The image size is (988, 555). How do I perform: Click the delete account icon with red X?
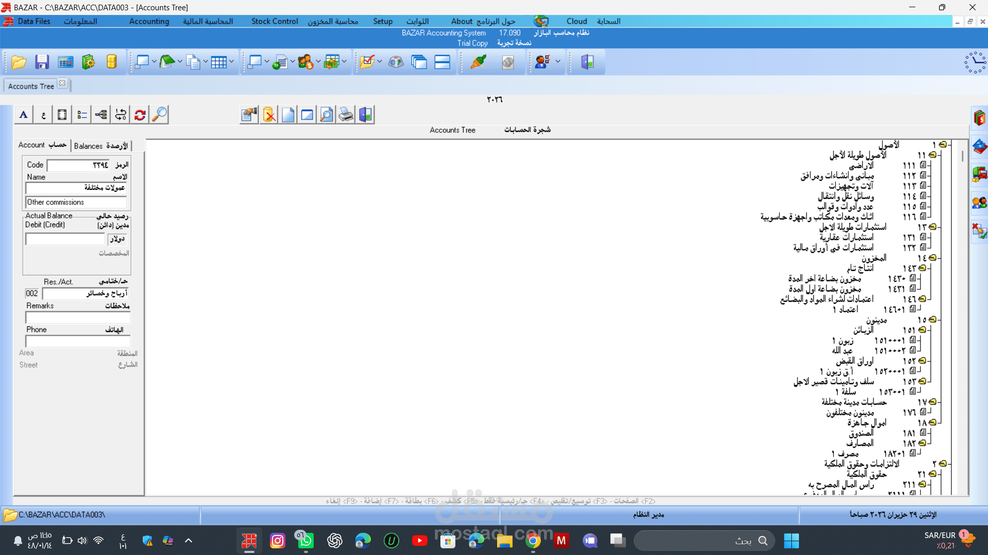click(x=269, y=115)
